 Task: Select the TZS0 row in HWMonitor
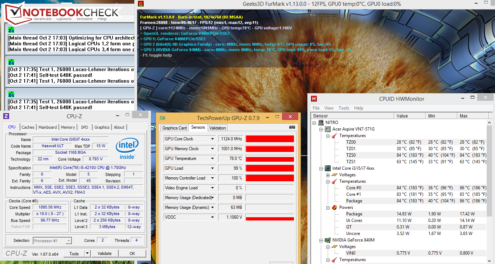(x=399, y=155)
